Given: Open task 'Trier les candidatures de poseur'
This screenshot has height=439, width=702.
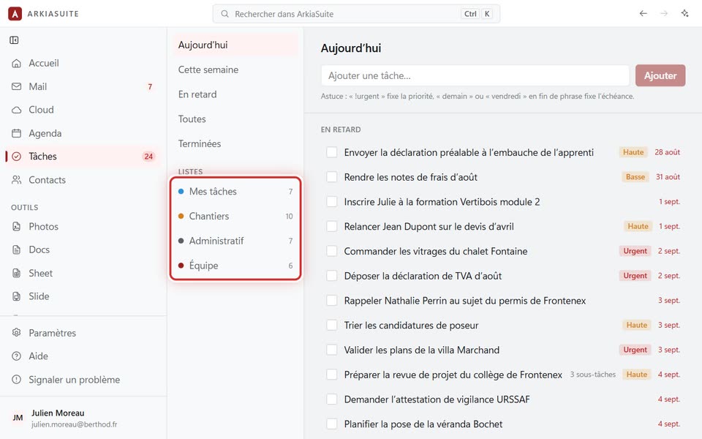Looking at the screenshot, I should coord(411,325).
